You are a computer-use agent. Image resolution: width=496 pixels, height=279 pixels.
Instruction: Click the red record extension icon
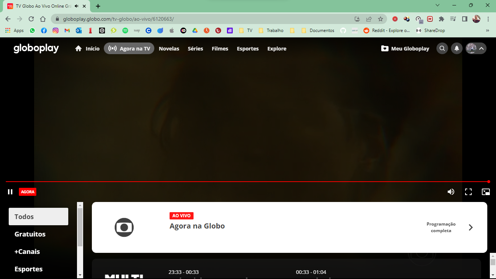pos(395,19)
